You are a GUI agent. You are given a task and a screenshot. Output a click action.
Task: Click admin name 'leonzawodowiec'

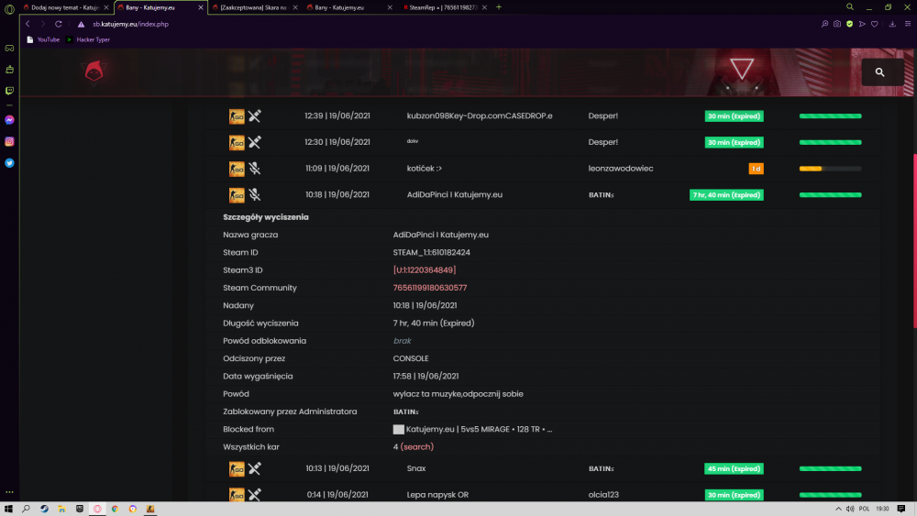tap(621, 169)
